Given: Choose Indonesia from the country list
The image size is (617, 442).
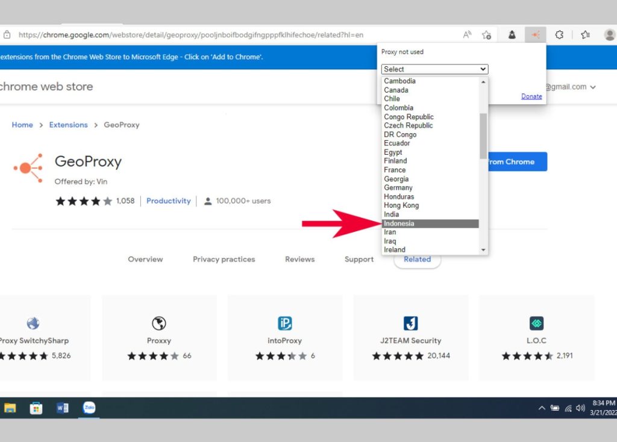Looking at the screenshot, I should coord(430,223).
